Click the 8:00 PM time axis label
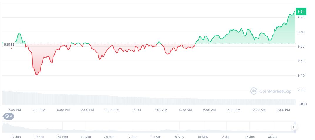The width and height of the screenshot is (315, 140). tap(88, 110)
